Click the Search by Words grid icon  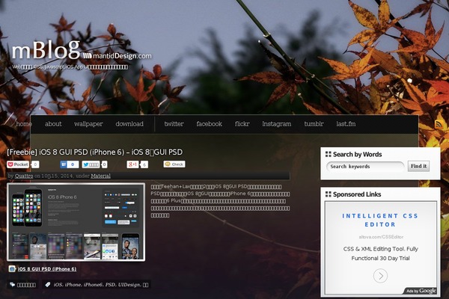(x=329, y=154)
